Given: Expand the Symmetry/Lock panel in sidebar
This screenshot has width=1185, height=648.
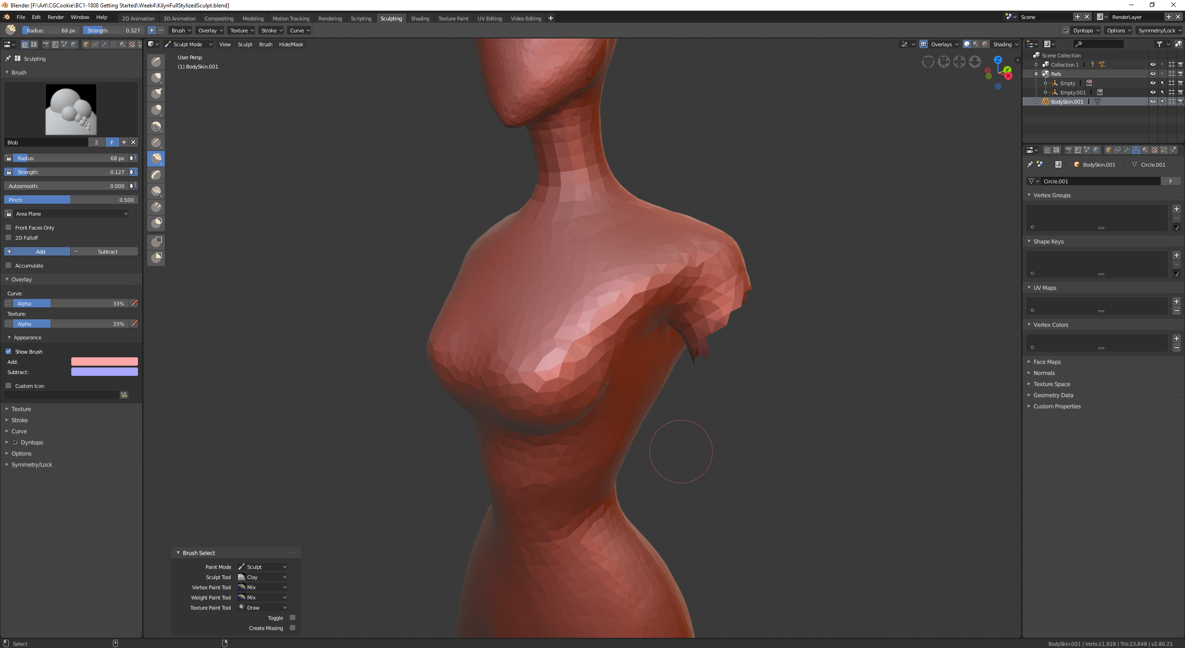Looking at the screenshot, I should (x=31, y=464).
